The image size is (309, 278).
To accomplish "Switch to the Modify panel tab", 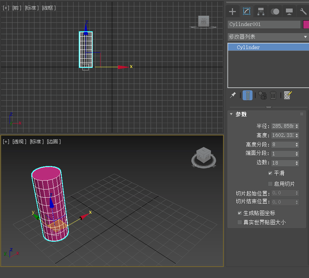I will pyautogui.click(x=246, y=11).
